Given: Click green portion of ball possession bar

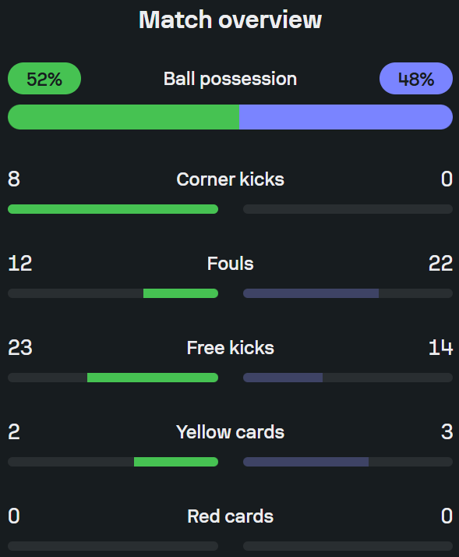Looking at the screenshot, I should pyautogui.click(x=124, y=117).
